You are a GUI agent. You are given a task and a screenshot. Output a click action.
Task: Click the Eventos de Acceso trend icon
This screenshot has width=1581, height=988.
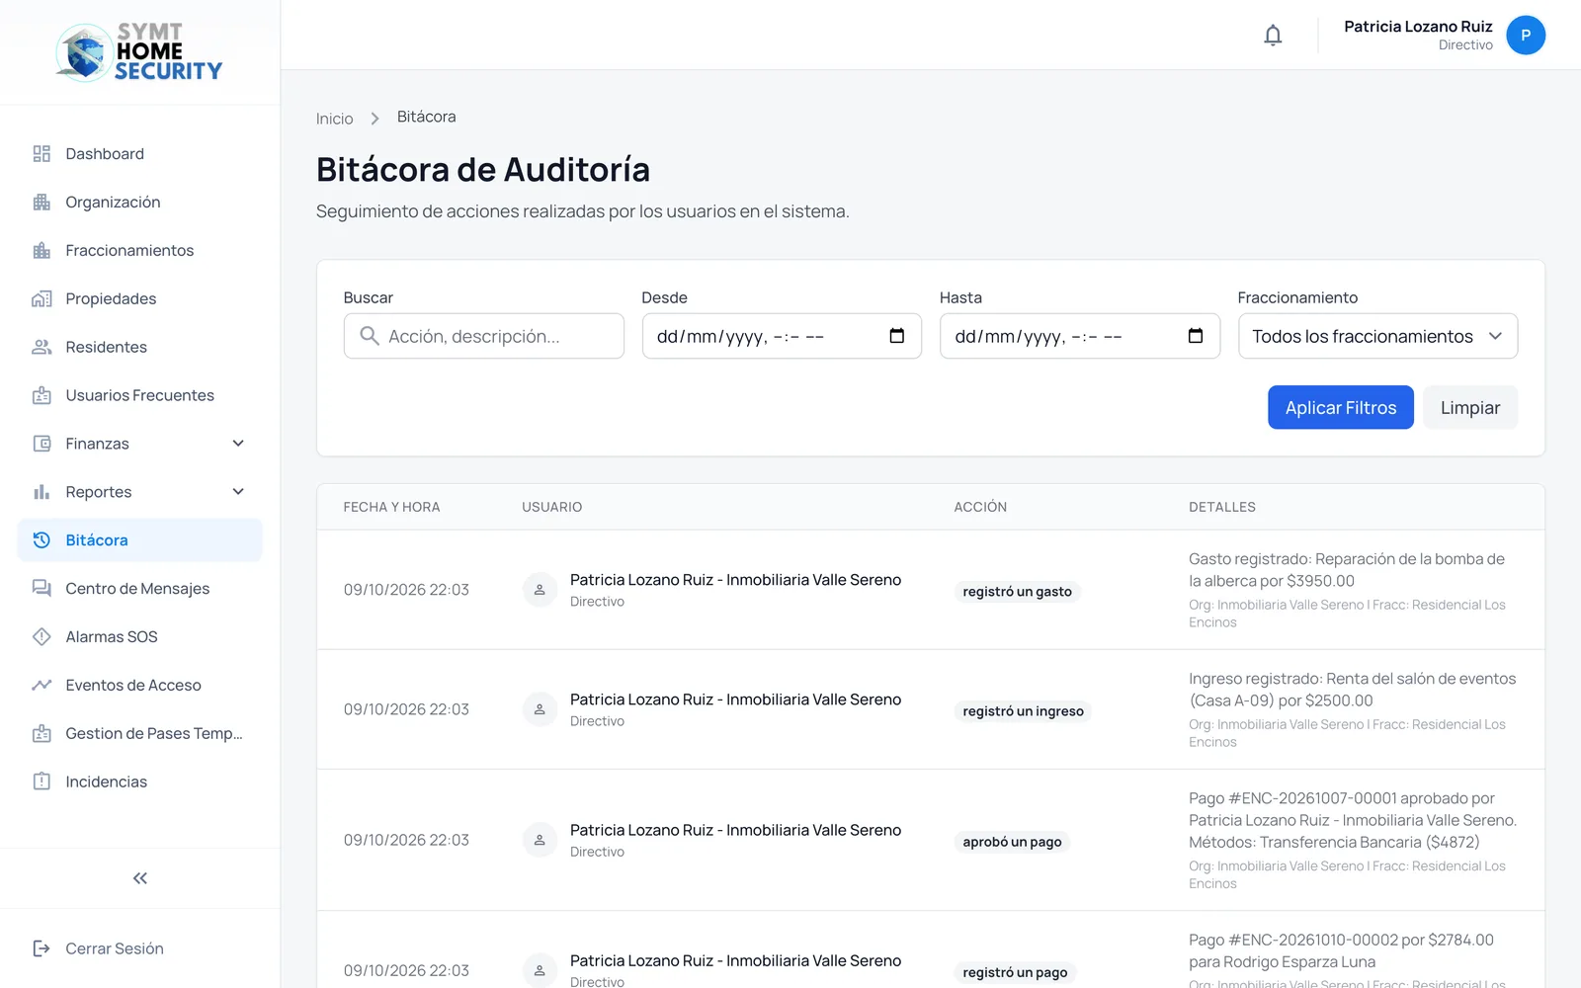click(42, 685)
